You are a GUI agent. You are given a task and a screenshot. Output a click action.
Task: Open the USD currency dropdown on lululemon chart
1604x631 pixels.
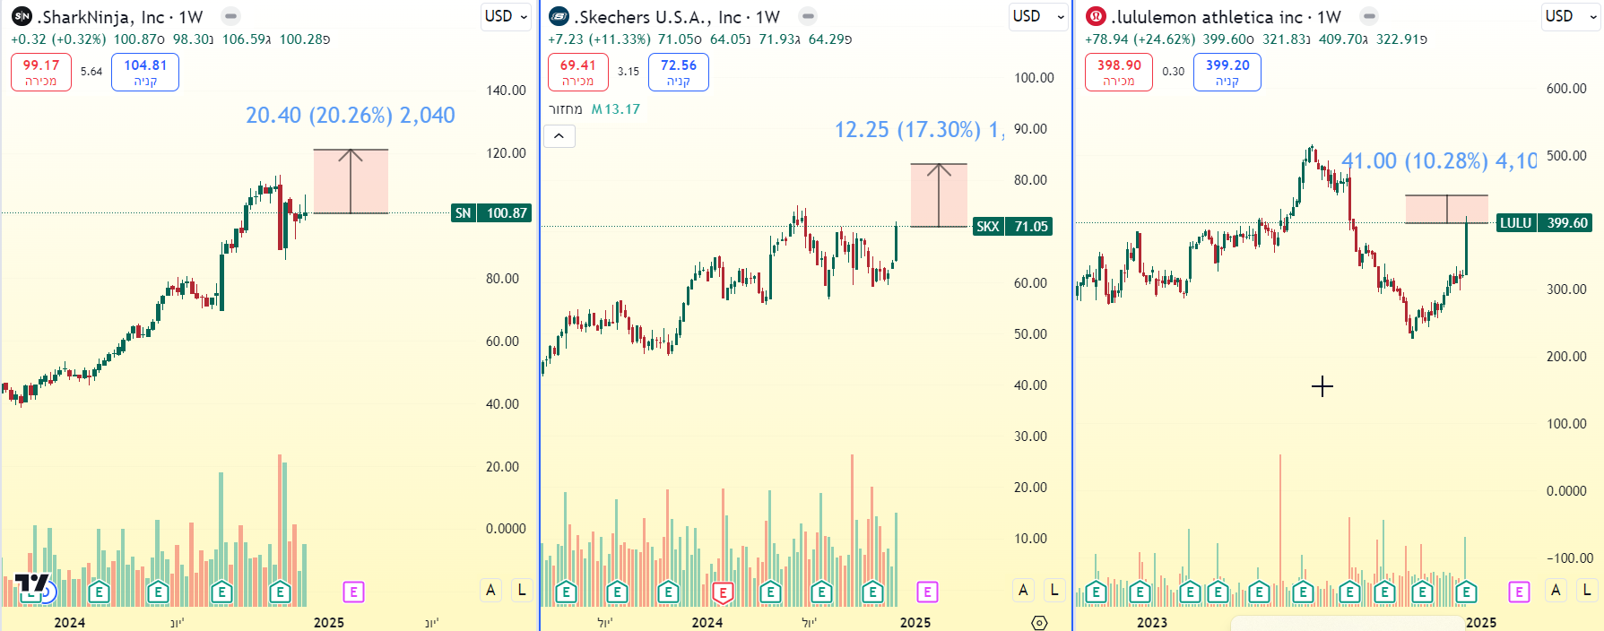click(1570, 15)
